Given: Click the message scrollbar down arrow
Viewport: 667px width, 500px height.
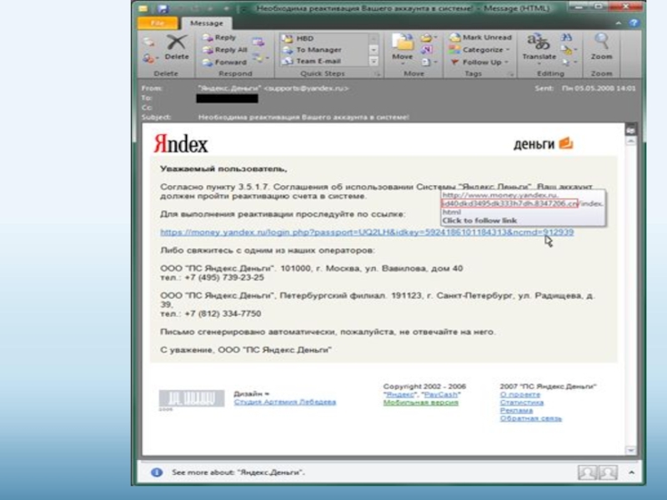Looking at the screenshot, I should tap(630, 450).
